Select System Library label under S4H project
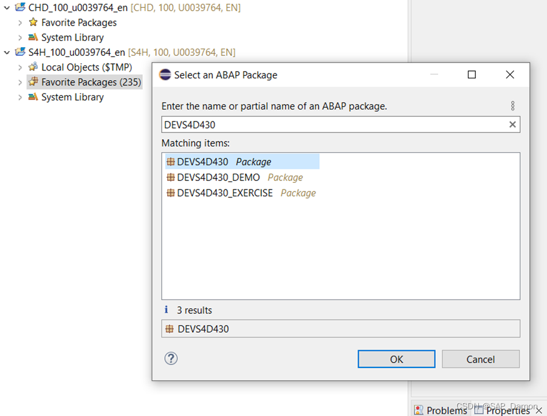Screen dimensions: 547x416 72,97
